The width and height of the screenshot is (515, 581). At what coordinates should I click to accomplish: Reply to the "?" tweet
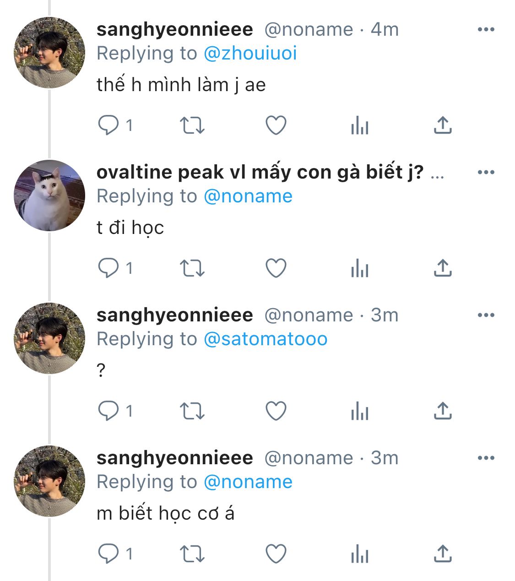coord(108,411)
